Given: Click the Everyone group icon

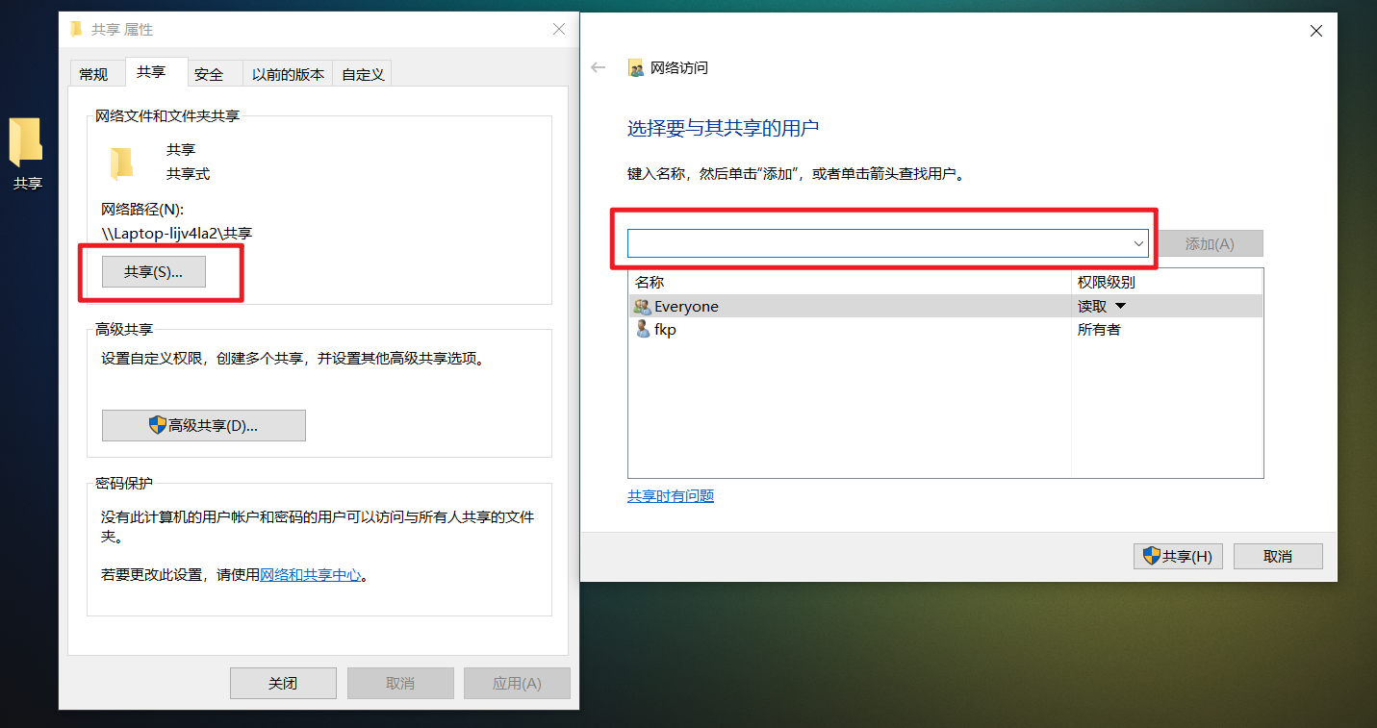Looking at the screenshot, I should click(642, 307).
